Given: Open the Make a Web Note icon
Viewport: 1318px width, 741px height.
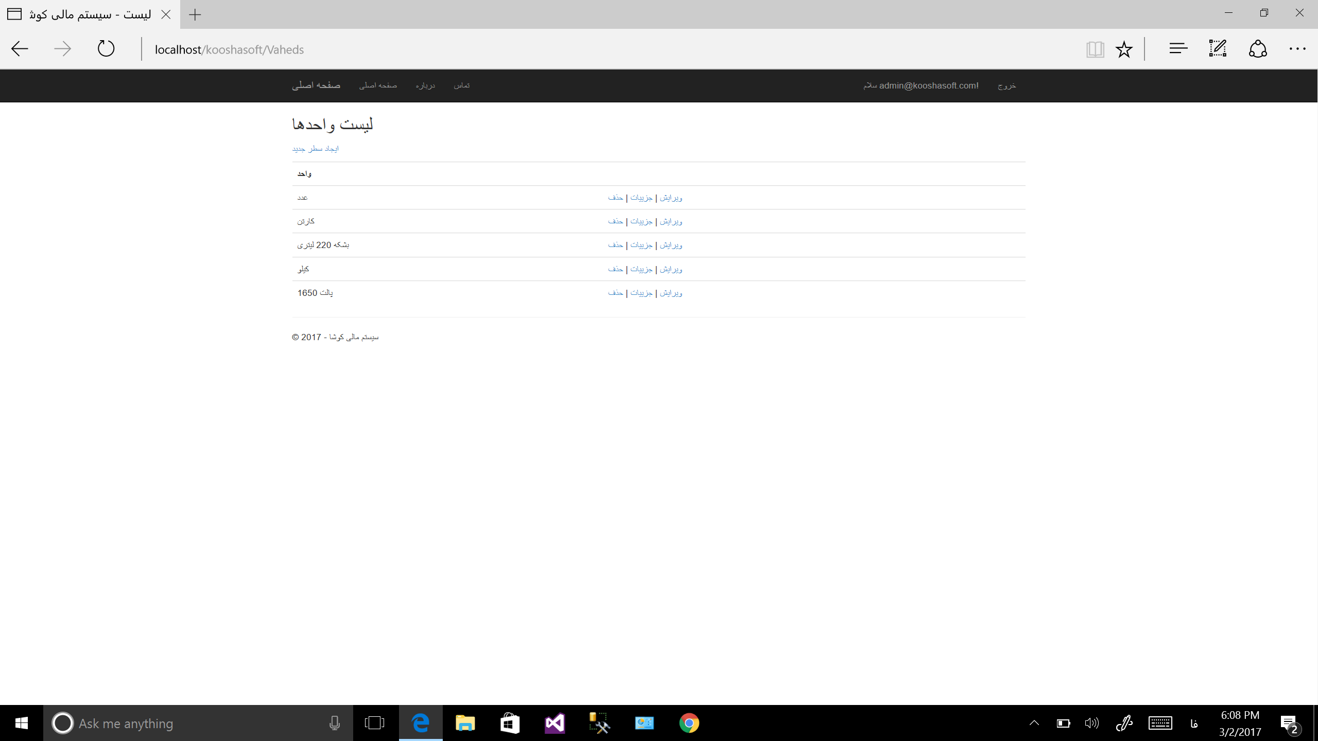Looking at the screenshot, I should [x=1218, y=49].
